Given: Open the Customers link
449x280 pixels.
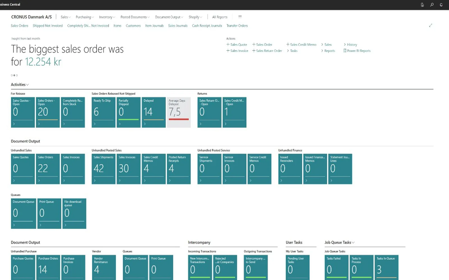Looking at the screenshot, I should click(133, 26).
